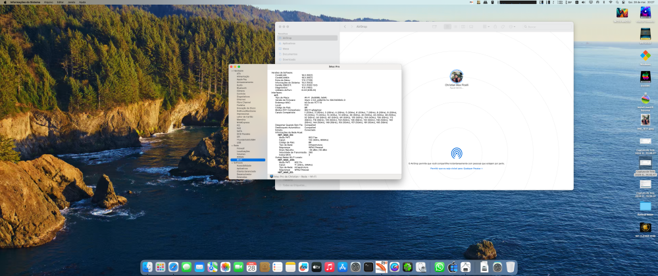The width and height of the screenshot is (658, 276).
Task: Select Documentos in Finder sidebar
Action: click(x=307, y=54)
